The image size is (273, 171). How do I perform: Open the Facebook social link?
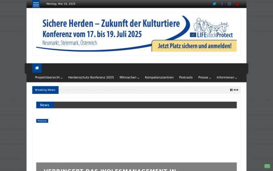(222, 4)
